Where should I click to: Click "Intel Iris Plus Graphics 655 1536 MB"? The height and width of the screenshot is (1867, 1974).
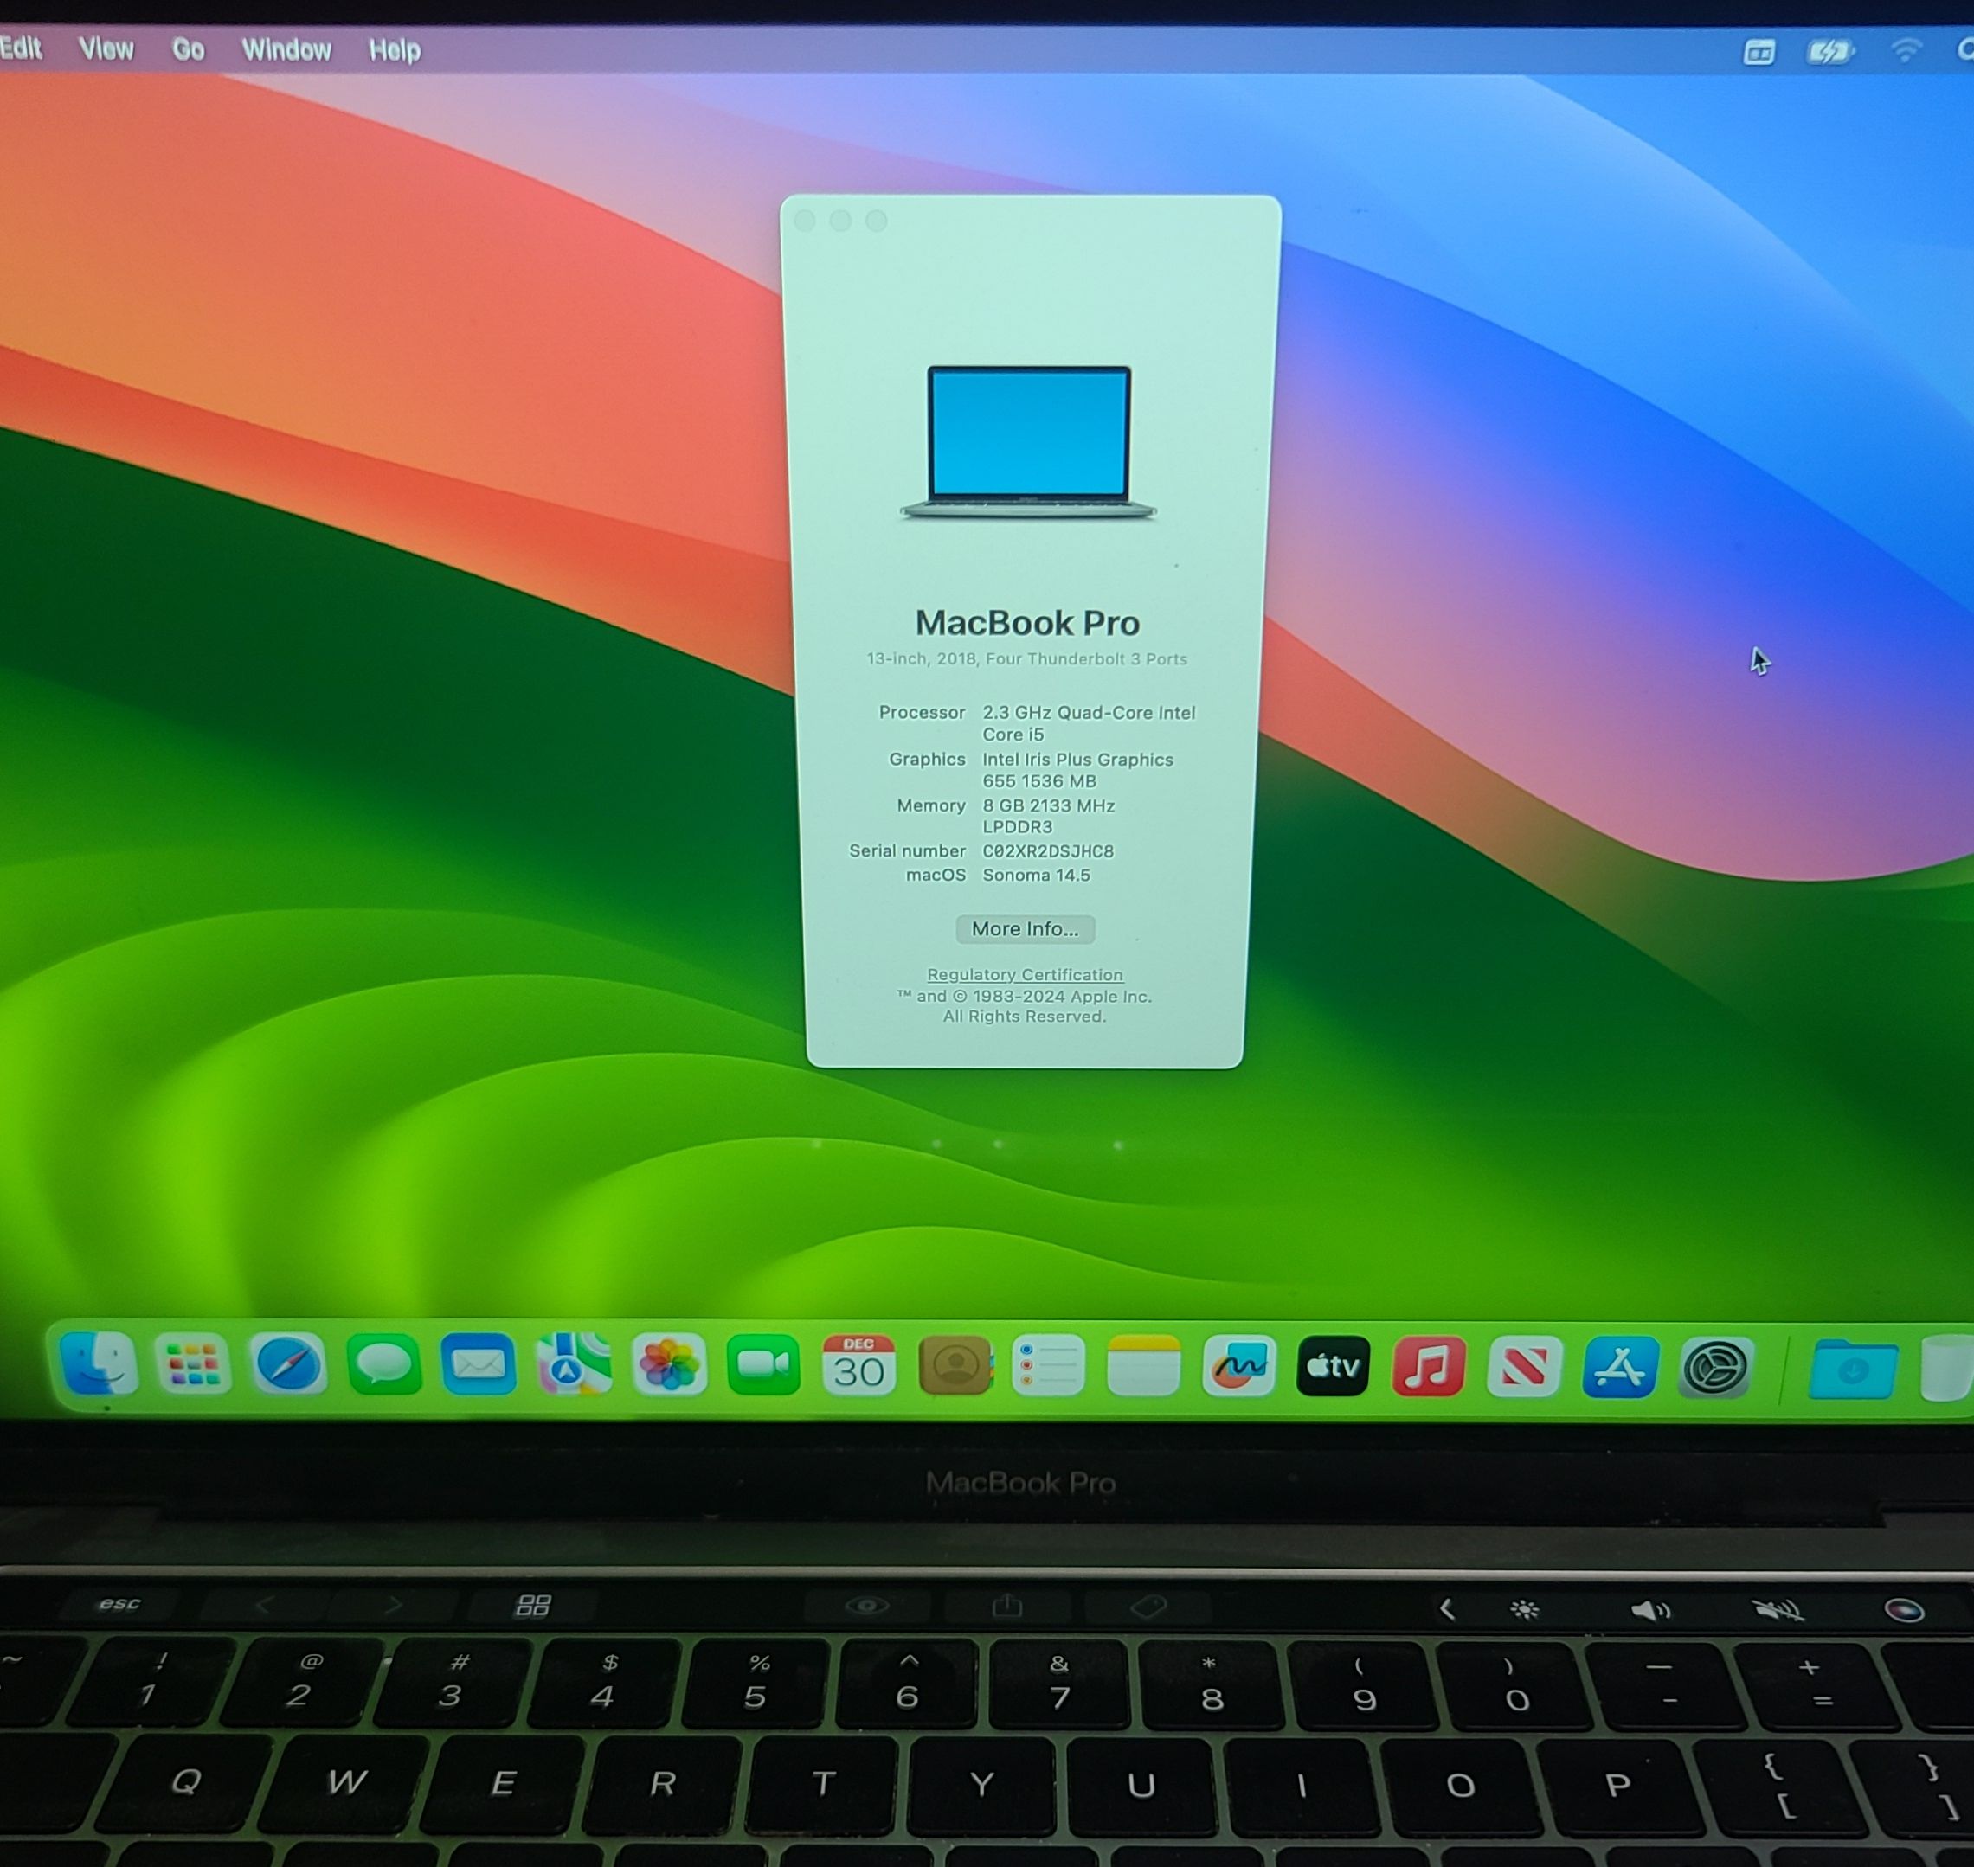pyautogui.click(x=1078, y=770)
